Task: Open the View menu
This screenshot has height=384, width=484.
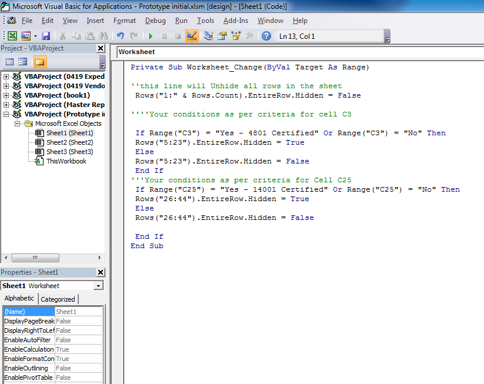Action: pyautogui.click(x=70, y=21)
